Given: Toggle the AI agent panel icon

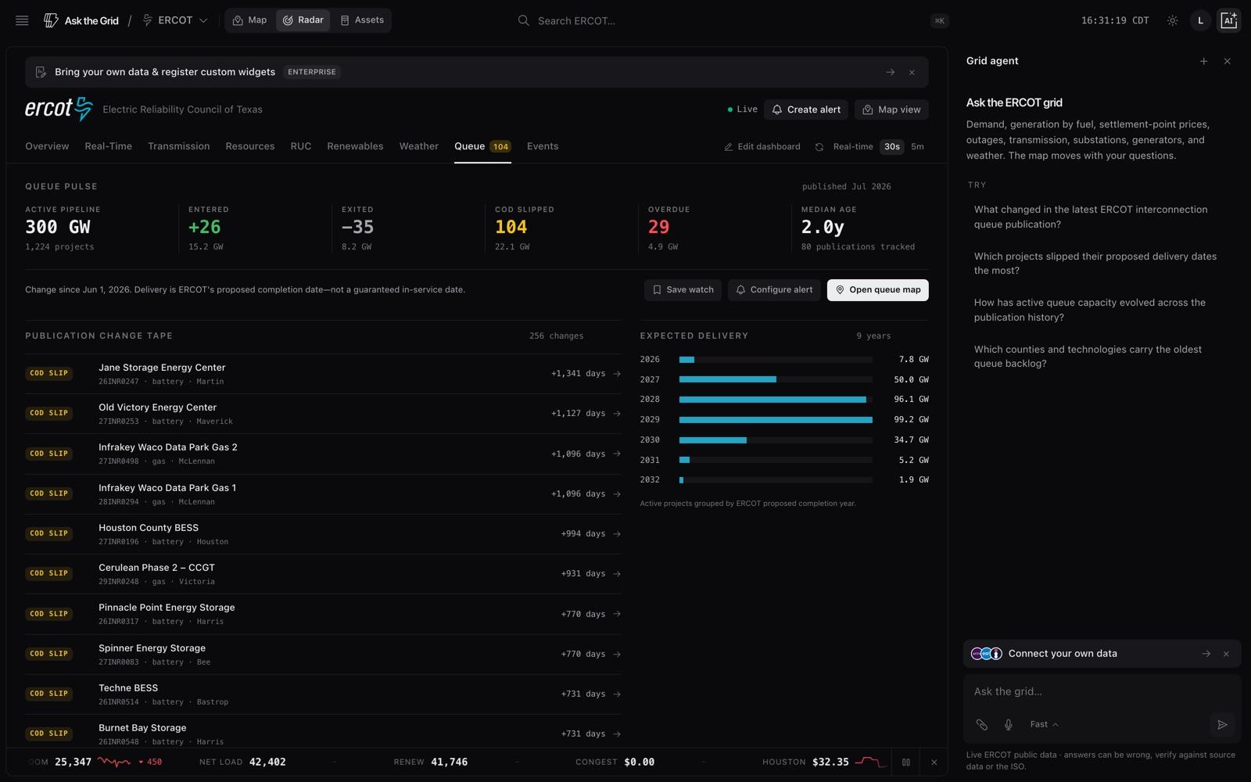Looking at the screenshot, I should (x=1229, y=20).
